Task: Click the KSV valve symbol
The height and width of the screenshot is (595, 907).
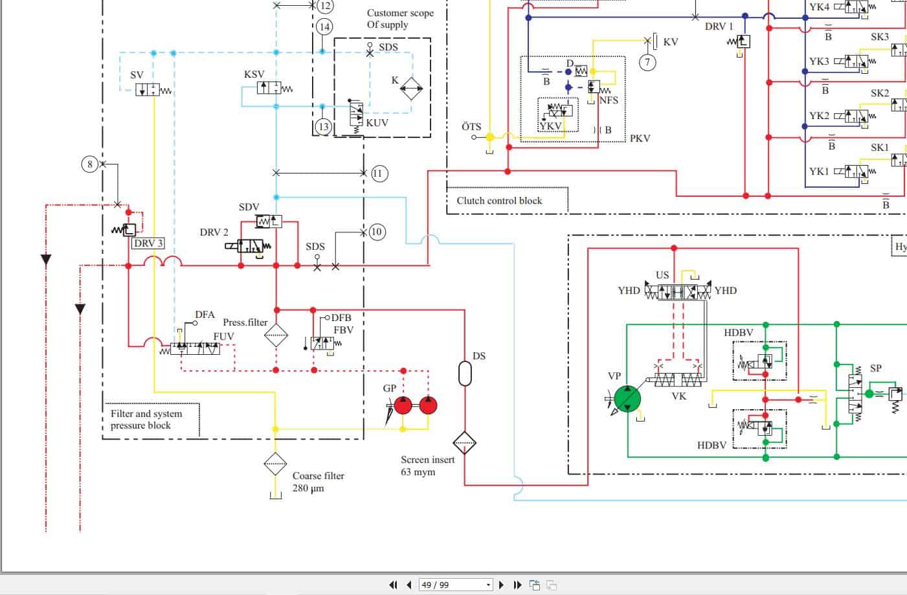Action: coord(267,87)
